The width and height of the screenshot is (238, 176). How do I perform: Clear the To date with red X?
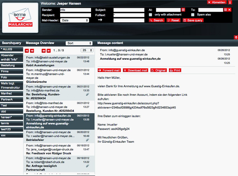point(229,10)
